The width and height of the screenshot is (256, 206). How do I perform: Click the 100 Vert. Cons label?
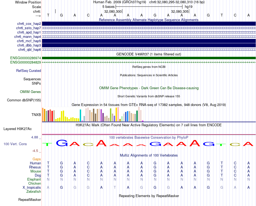(15, 144)
